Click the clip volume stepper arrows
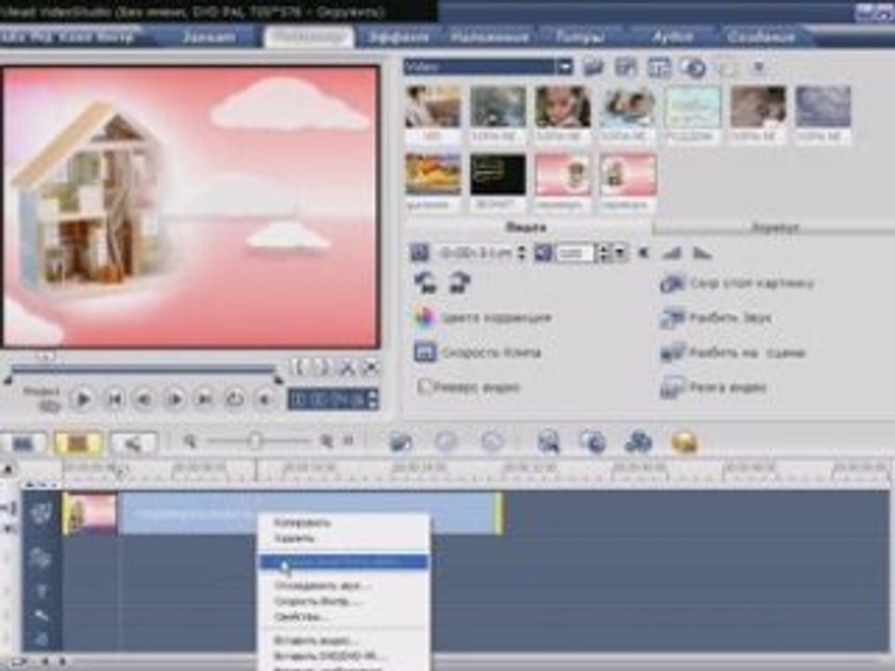Viewport: 895px width, 671px height. [x=603, y=253]
